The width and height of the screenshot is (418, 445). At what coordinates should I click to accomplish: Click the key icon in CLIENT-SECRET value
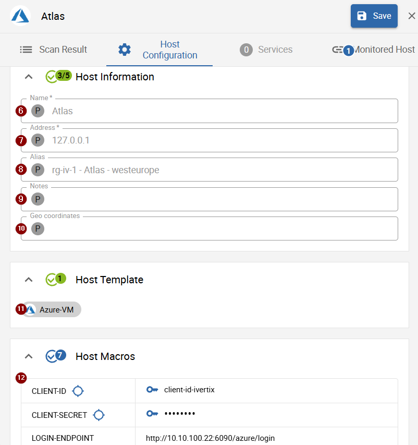(x=152, y=414)
